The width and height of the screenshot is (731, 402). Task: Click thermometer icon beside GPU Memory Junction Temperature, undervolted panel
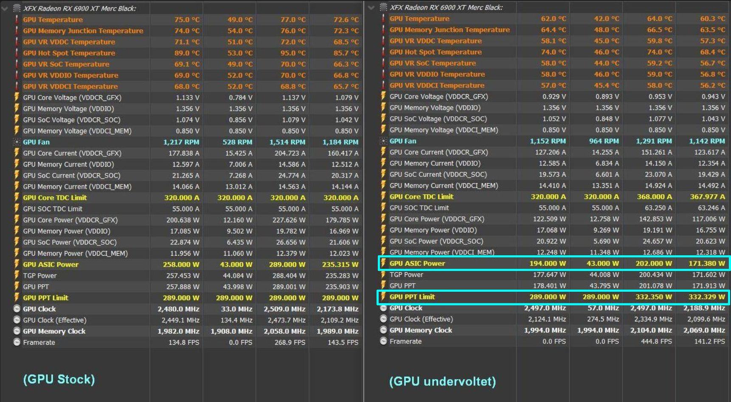(x=383, y=30)
